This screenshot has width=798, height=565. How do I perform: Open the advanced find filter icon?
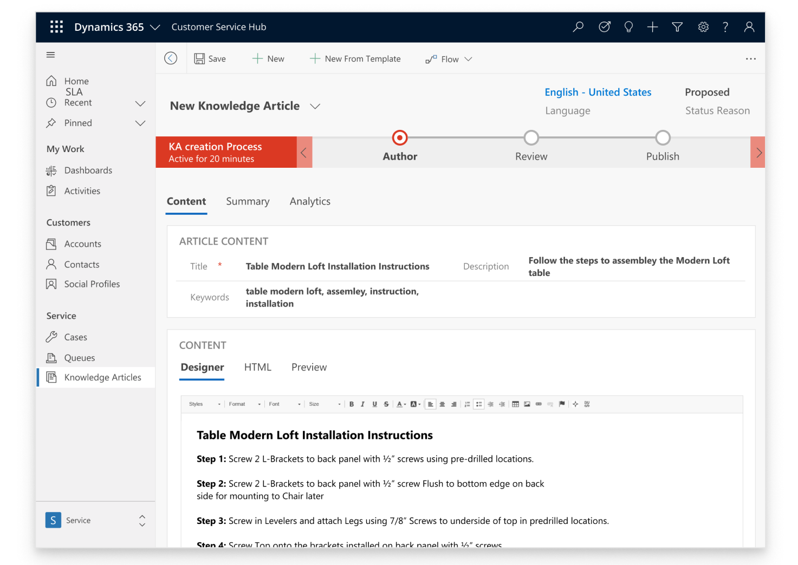pos(677,27)
